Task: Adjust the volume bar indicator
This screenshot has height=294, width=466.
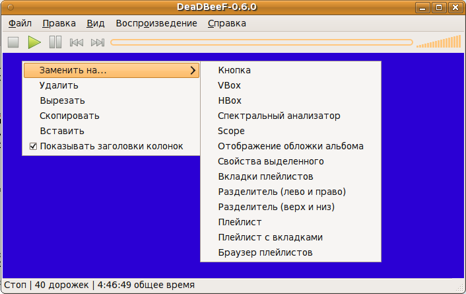Action: click(439, 42)
